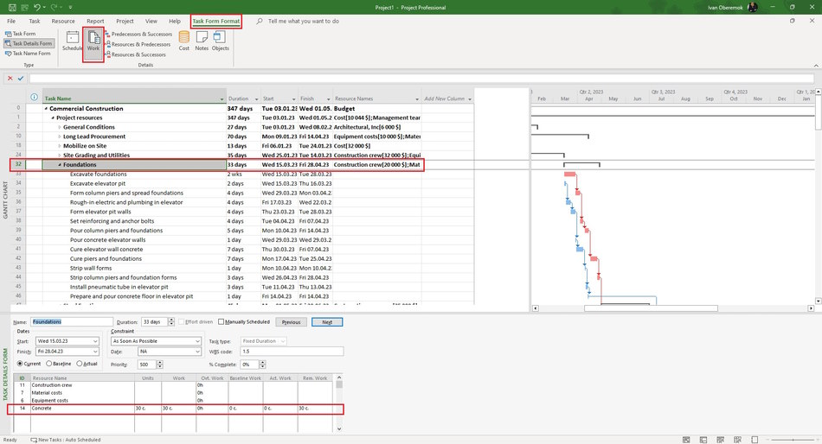Click the Gantt Chart view status bar icon
Screen dimensions: 822x444
[686, 440]
